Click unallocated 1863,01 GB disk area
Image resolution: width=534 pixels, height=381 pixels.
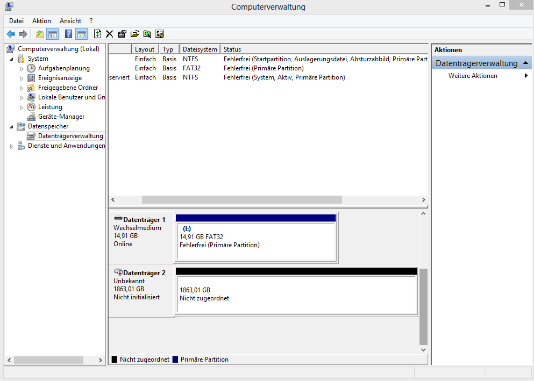296,294
